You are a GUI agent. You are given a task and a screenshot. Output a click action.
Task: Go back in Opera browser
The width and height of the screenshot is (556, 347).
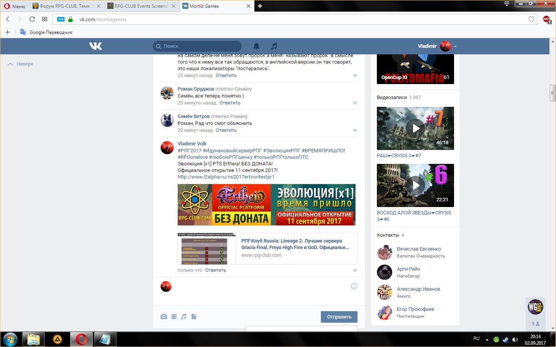coord(8,19)
